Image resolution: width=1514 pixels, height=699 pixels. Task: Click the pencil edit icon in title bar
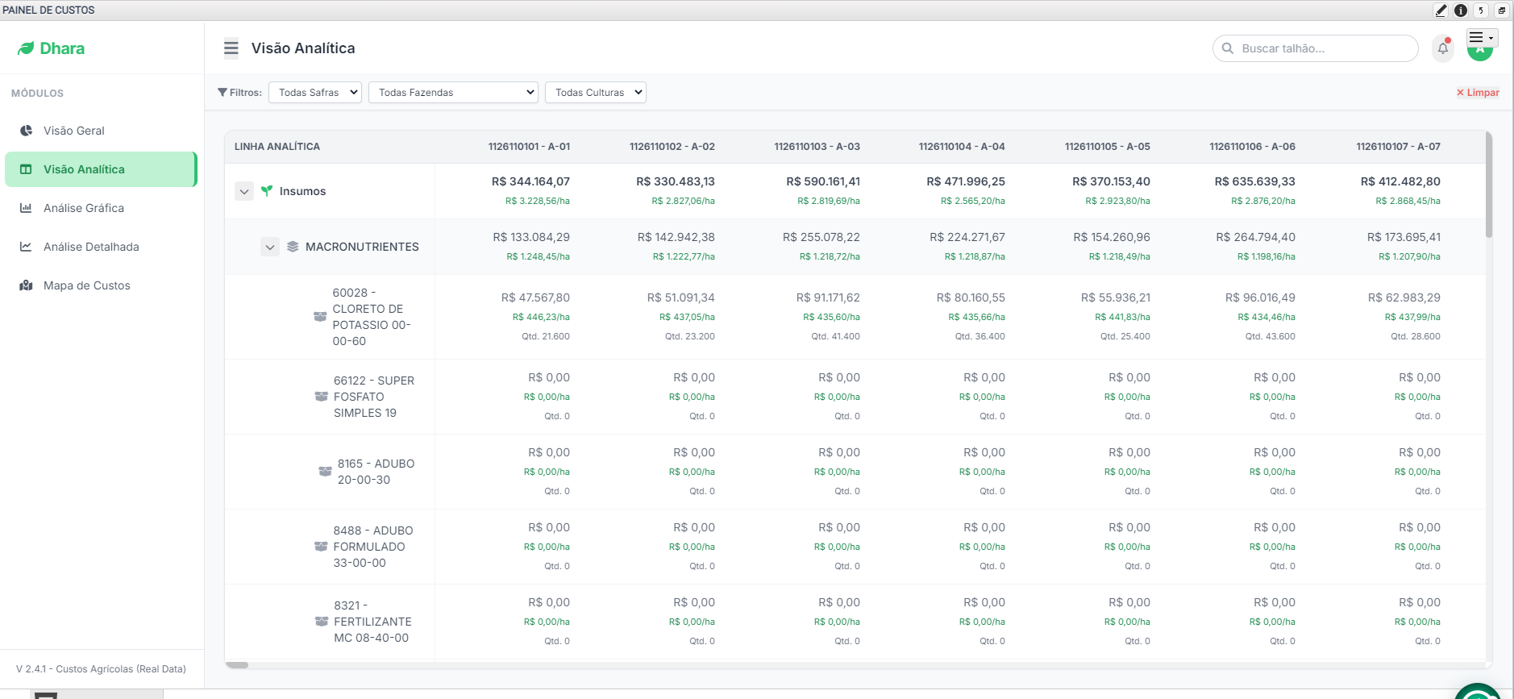point(1441,10)
